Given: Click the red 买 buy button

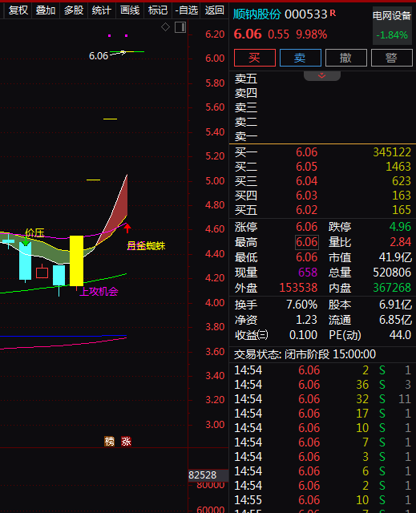Looking at the screenshot, I should point(255,58).
